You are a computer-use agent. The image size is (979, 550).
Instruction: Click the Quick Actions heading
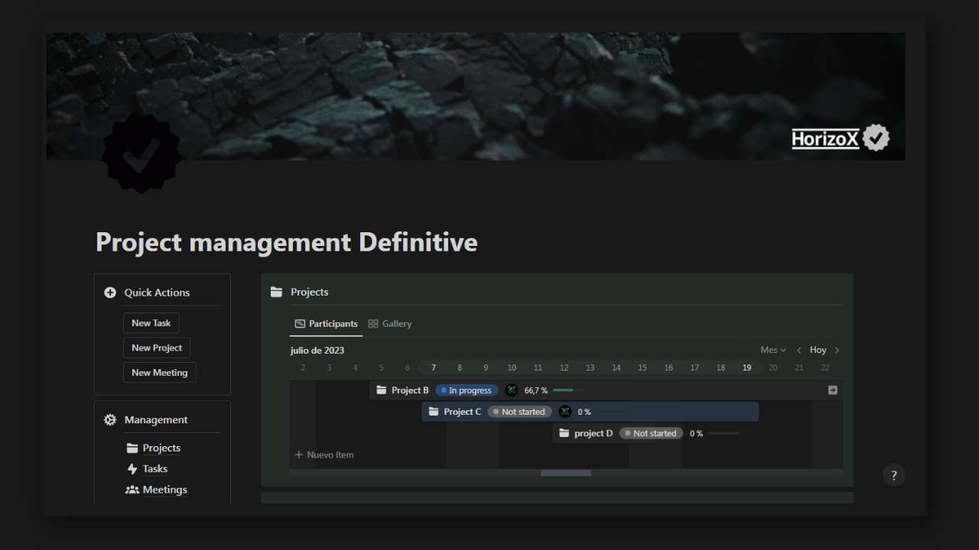(x=157, y=293)
